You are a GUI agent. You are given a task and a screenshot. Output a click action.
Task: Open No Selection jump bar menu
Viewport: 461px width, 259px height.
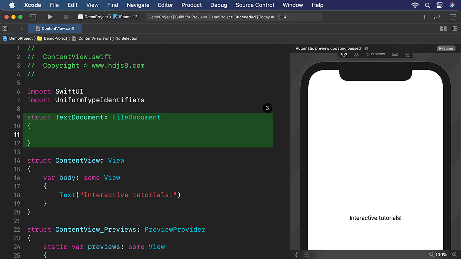click(x=127, y=38)
